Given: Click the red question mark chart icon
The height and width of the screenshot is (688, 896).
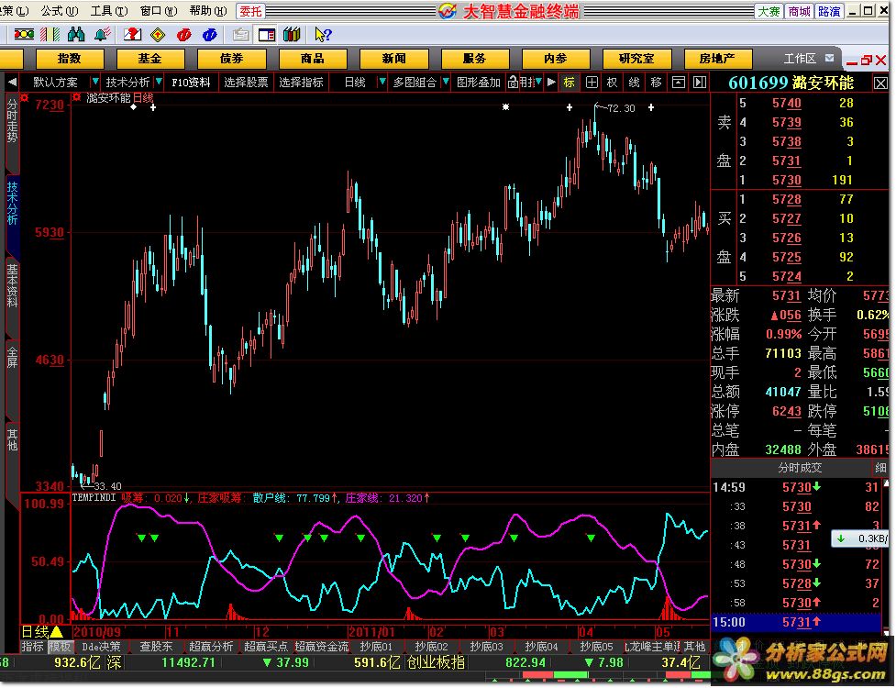Looking at the screenshot, I should coord(132,35).
